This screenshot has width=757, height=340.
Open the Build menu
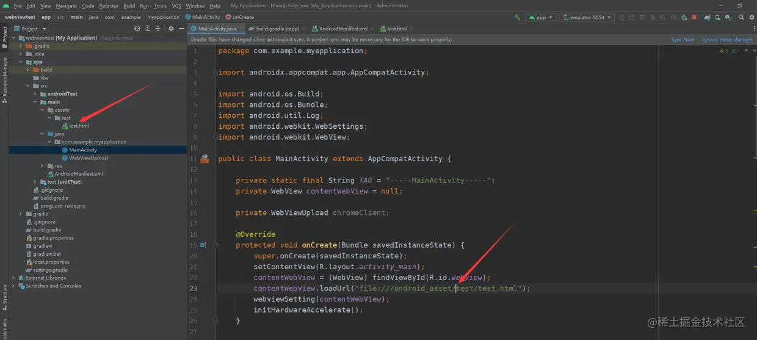(129, 5)
